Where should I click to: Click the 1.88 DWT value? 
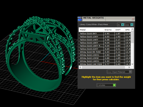point(118,55)
